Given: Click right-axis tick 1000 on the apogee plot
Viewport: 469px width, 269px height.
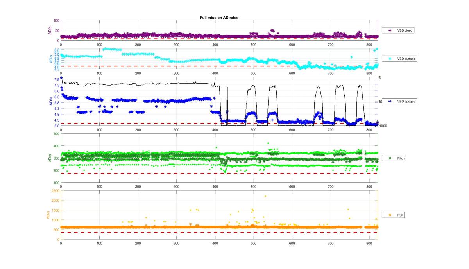Looking at the screenshot, I should tap(383, 126).
